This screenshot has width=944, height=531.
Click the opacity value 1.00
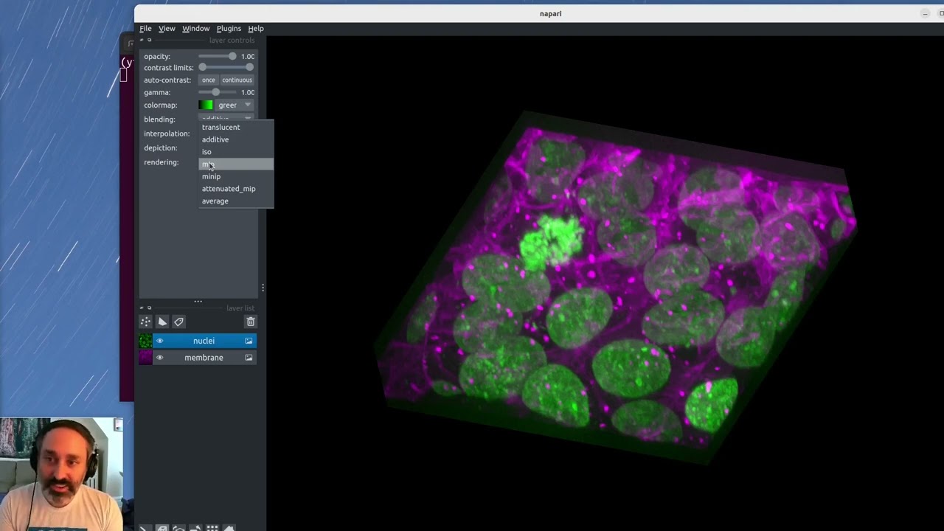coord(248,56)
